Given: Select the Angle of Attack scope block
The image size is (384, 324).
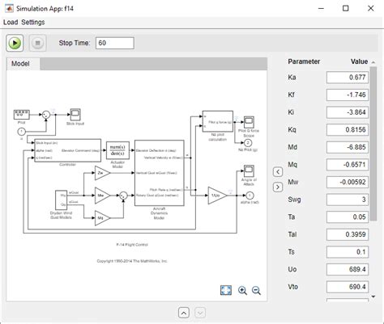Looking at the screenshot, I should pos(249,170).
